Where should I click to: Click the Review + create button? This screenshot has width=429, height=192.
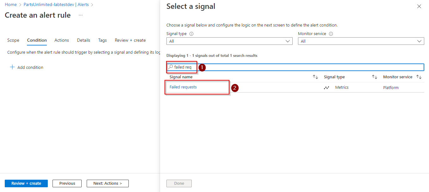point(26,183)
